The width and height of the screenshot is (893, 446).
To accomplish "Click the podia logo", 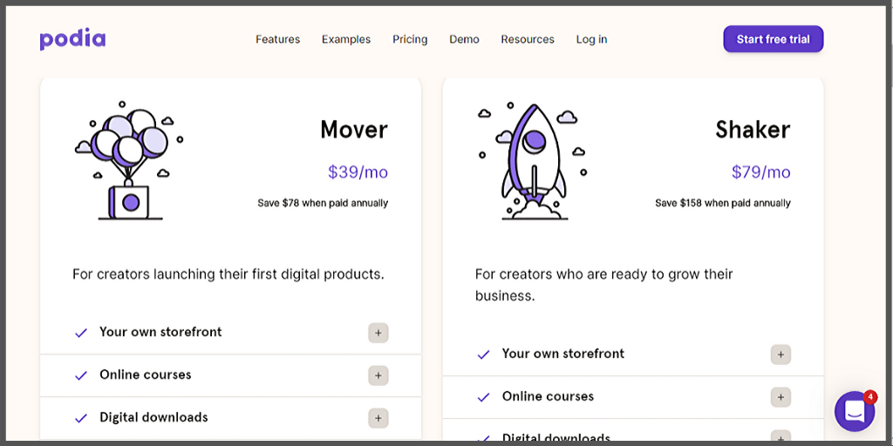I will 72,39.
